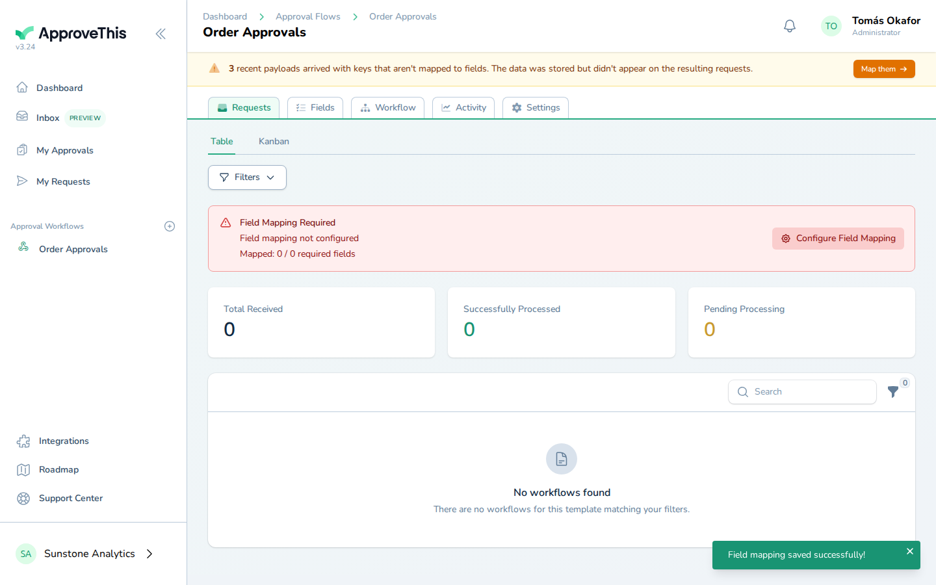Screen dimensions: 936x585
Task: Click the Total Received stat card
Action: [321, 322]
